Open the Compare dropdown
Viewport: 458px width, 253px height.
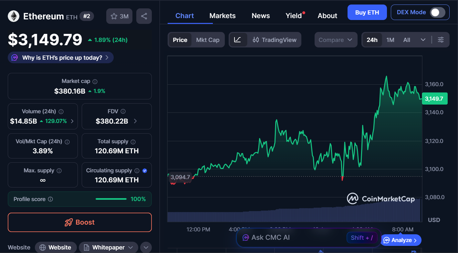point(336,40)
